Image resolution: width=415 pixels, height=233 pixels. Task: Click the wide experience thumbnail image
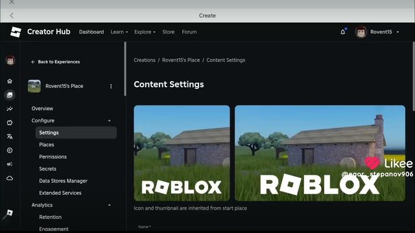(320, 153)
